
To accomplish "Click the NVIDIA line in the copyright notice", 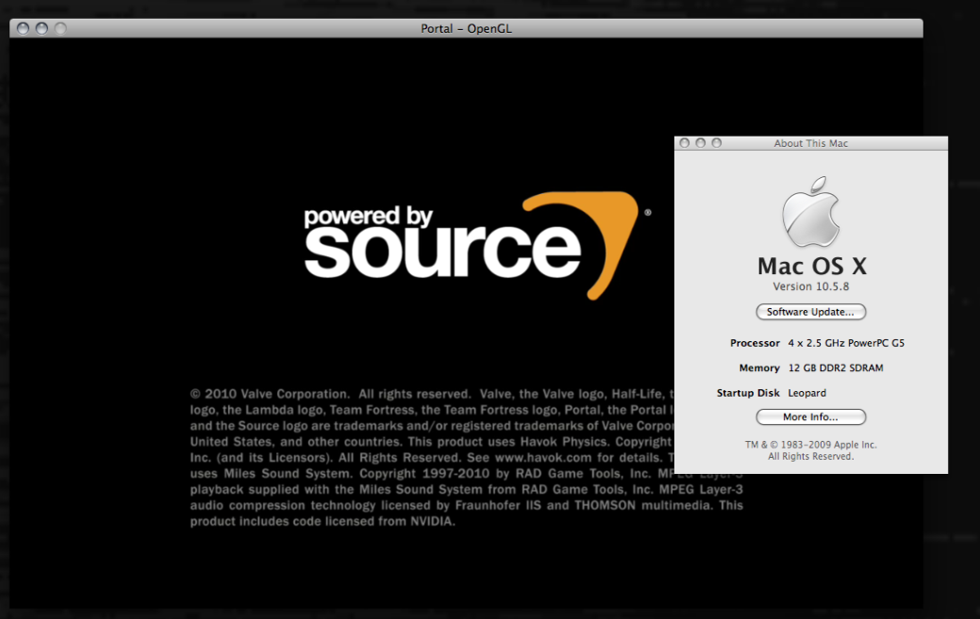I will [323, 522].
